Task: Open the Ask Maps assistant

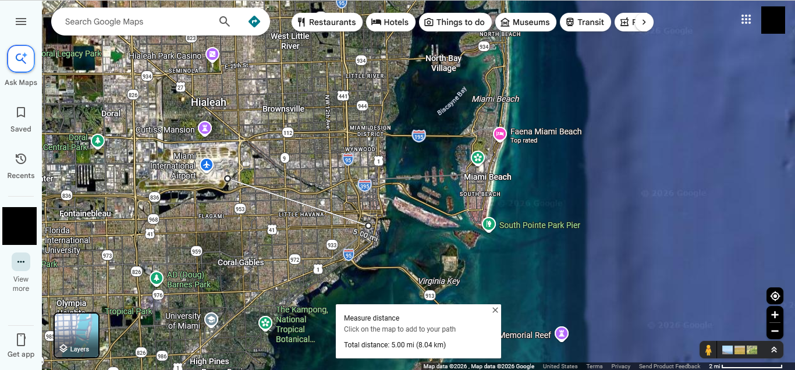Action: click(x=21, y=59)
